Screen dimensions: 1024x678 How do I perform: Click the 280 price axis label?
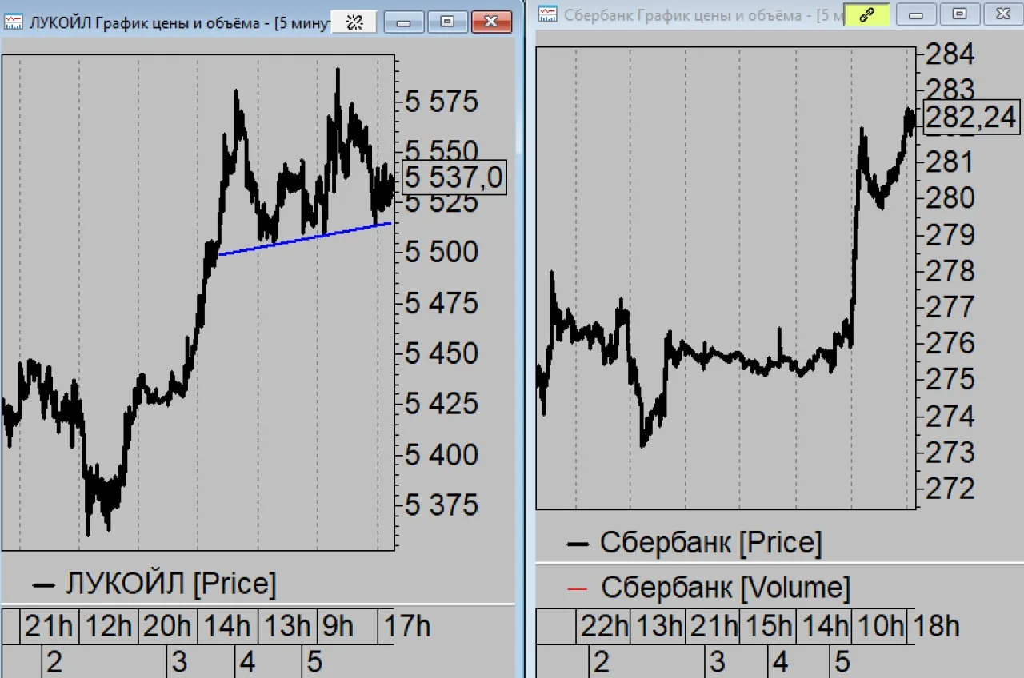pyautogui.click(x=950, y=197)
